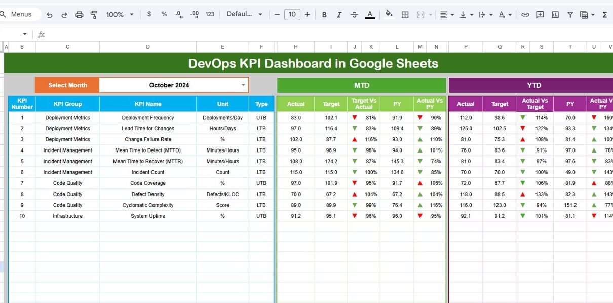Click the Format as percent button
613x303 pixels.
(x=164, y=14)
